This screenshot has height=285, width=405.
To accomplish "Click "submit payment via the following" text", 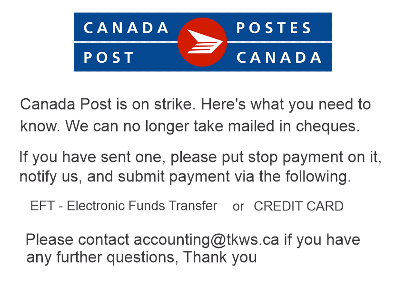I will [x=235, y=177].
